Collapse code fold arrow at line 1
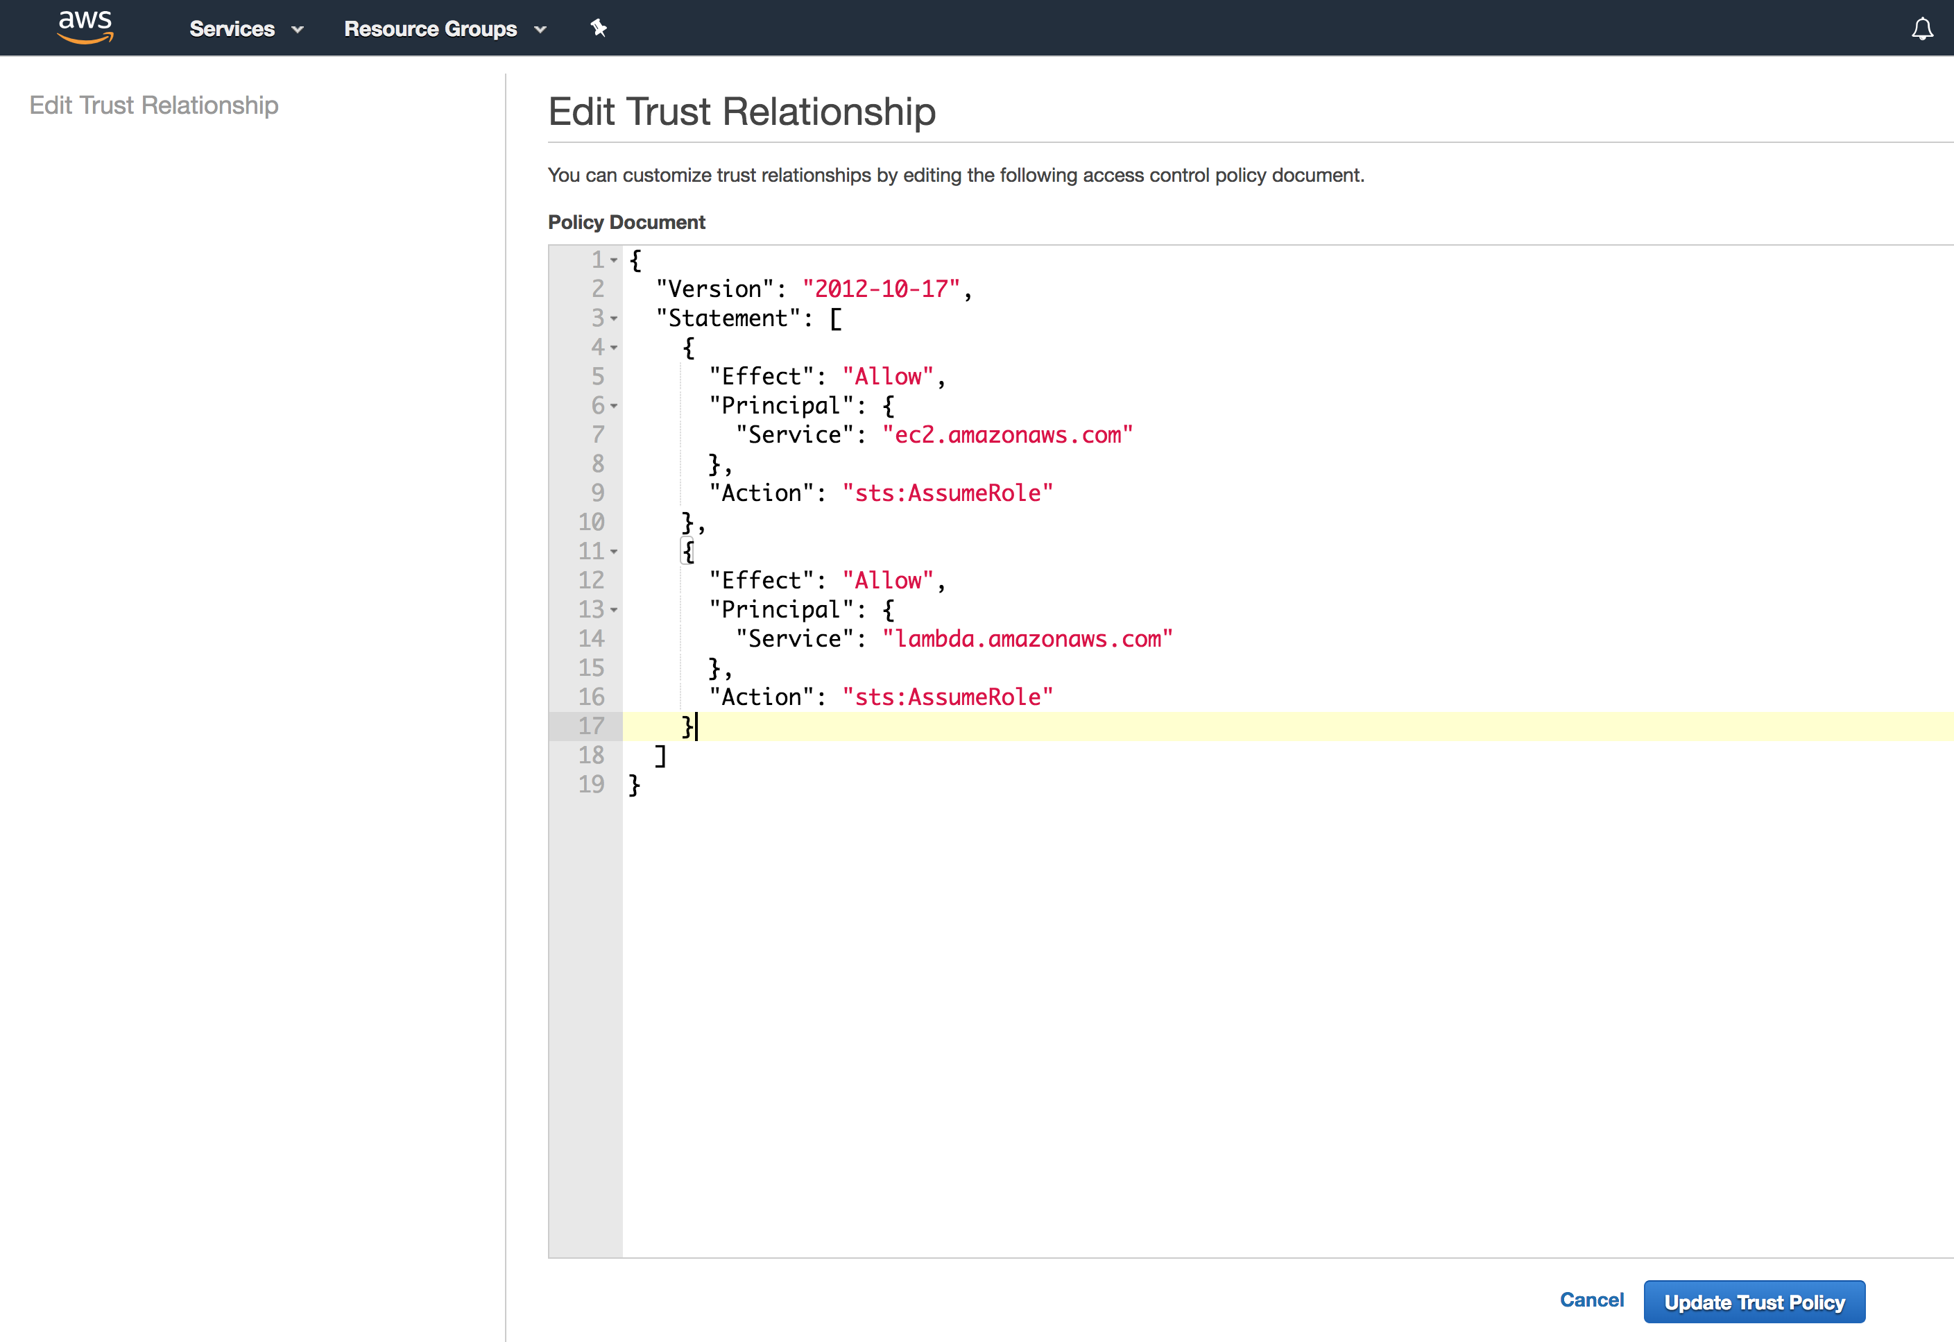The width and height of the screenshot is (1954, 1342). [614, 261]
